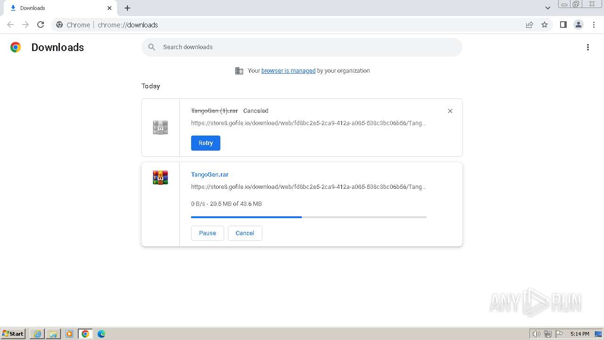The width and height of the screenshot is (604, 340).
Task: Click the Chrome site info icon
Action: (x=59, y=25)
